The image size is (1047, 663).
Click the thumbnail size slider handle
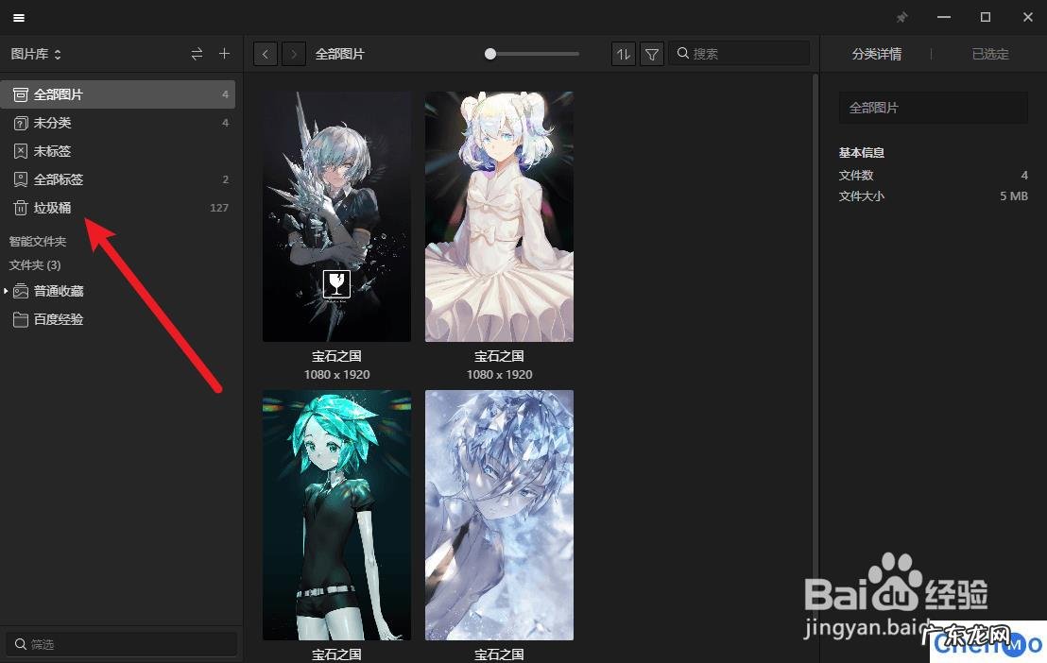490,54
